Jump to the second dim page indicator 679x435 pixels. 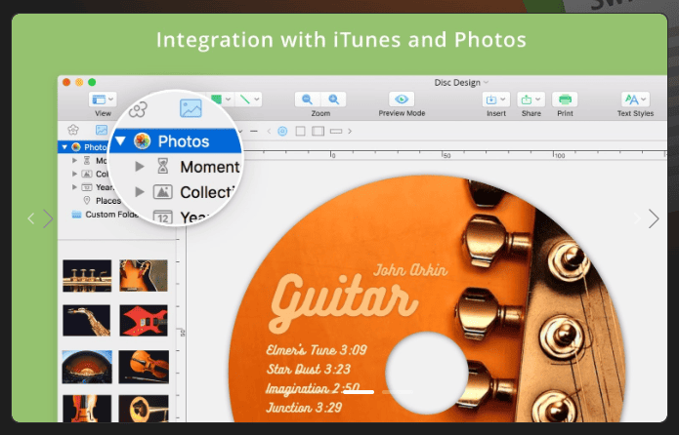398,392
